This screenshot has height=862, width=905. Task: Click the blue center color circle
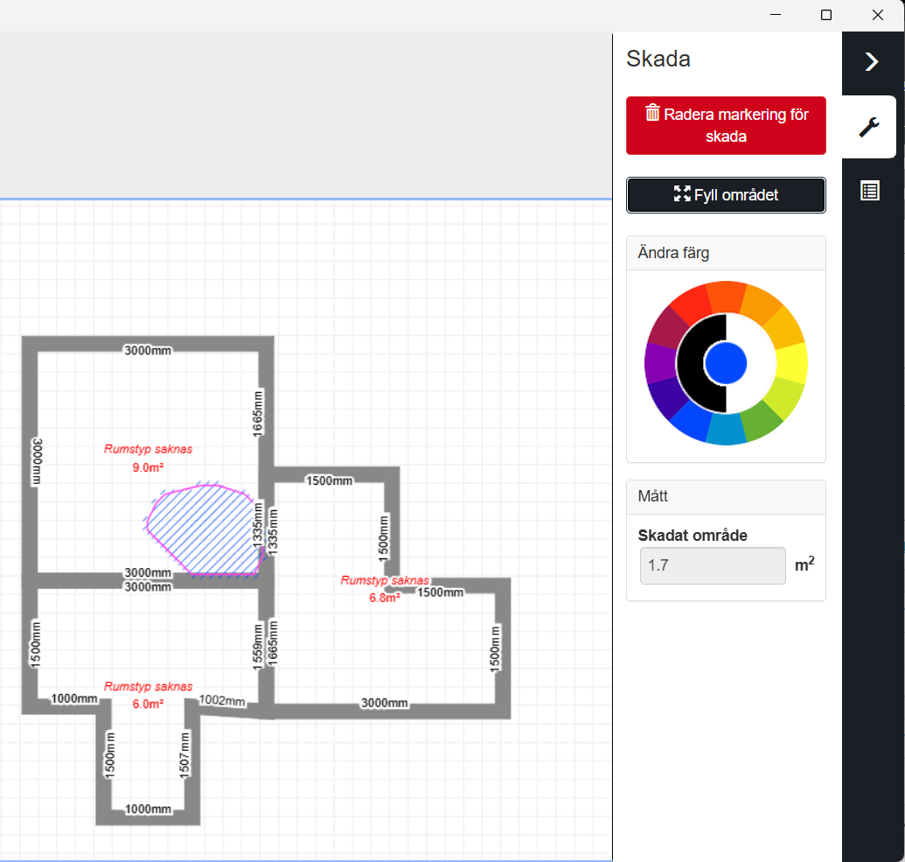click(x=726, y=363)
